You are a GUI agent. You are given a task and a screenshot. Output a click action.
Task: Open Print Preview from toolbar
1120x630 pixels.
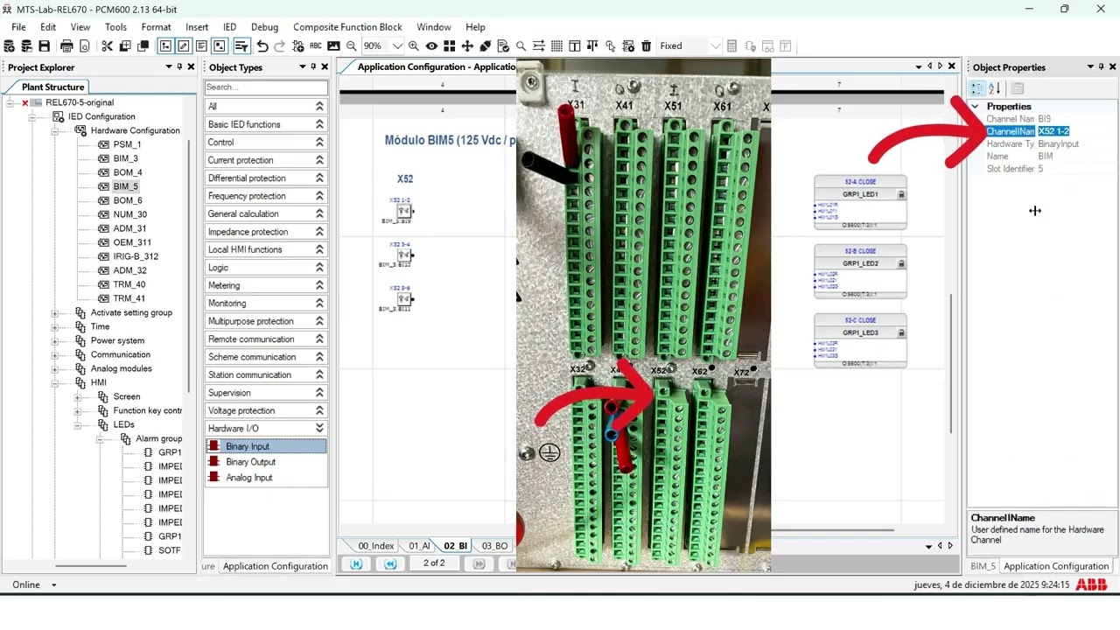(x=84, y=46)
